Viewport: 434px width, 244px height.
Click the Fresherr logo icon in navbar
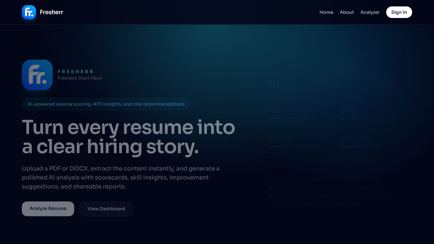pos(29,12)
